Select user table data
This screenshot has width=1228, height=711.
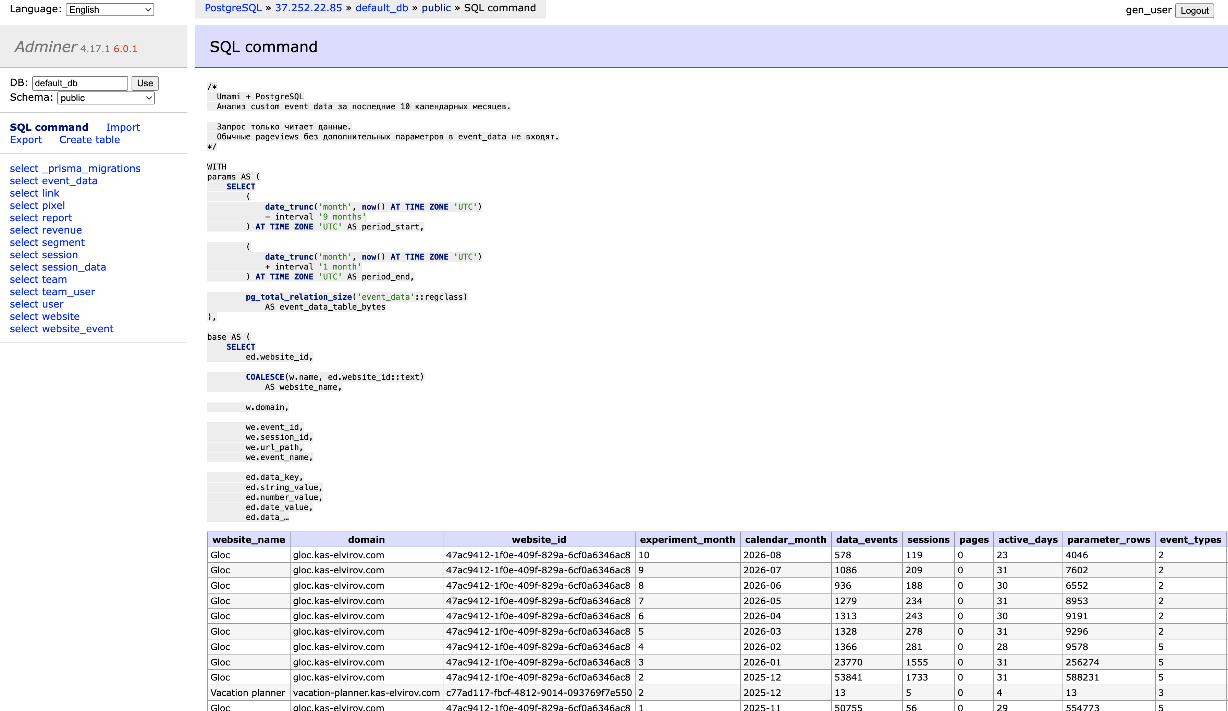tap(24, 304)
